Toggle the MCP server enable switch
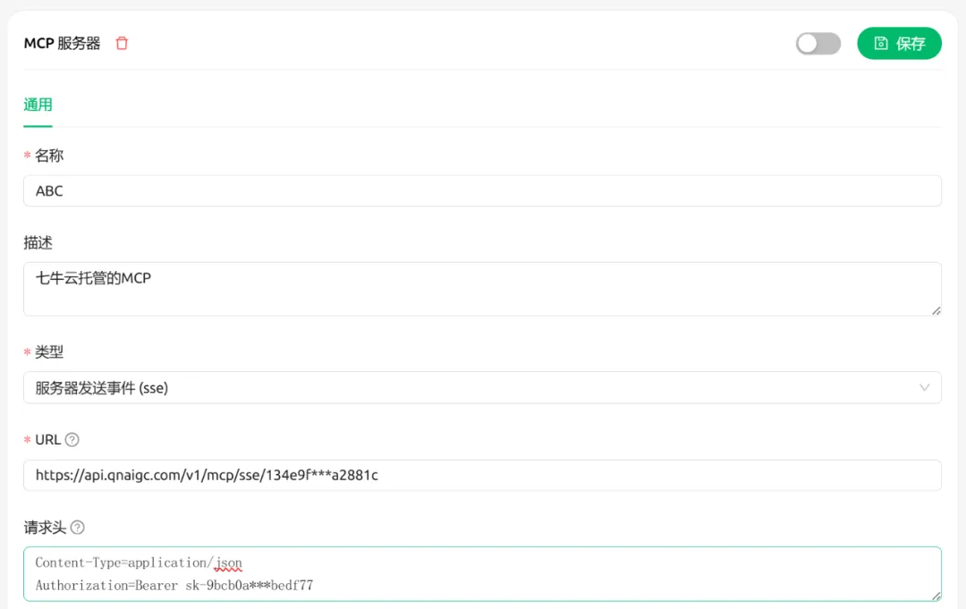966x609 pixels. point(818,44)
